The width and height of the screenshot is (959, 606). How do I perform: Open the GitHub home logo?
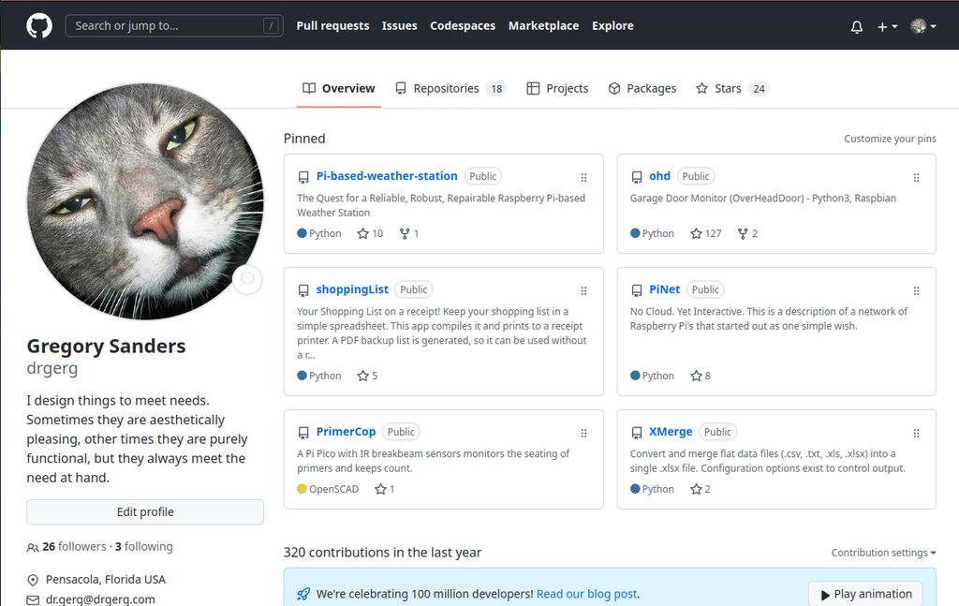click(x=39, y=25)
